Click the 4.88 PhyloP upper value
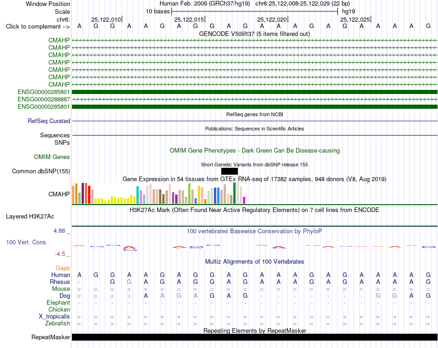 point(59,231)
